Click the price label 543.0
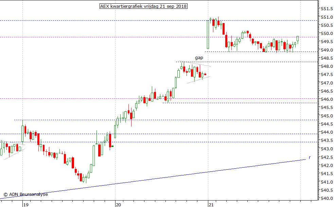 327,149
